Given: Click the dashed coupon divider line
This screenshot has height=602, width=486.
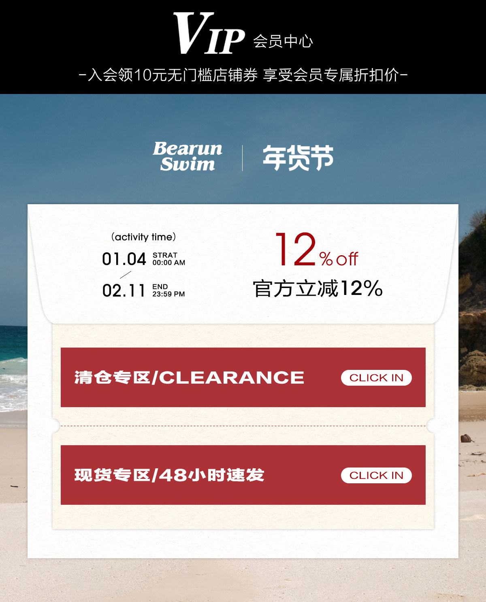Looking at the screenshot, I should click(x=243, y=426).
